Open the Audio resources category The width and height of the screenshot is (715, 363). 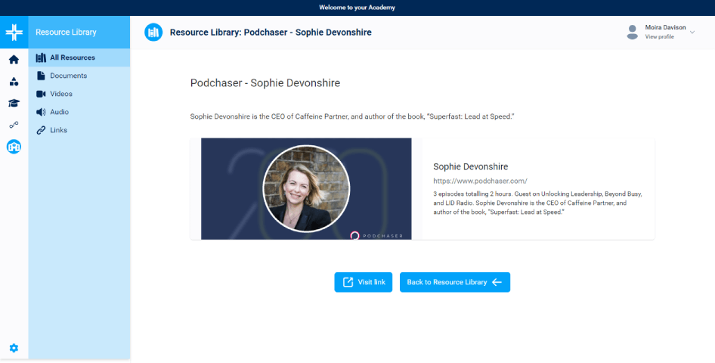59,112
